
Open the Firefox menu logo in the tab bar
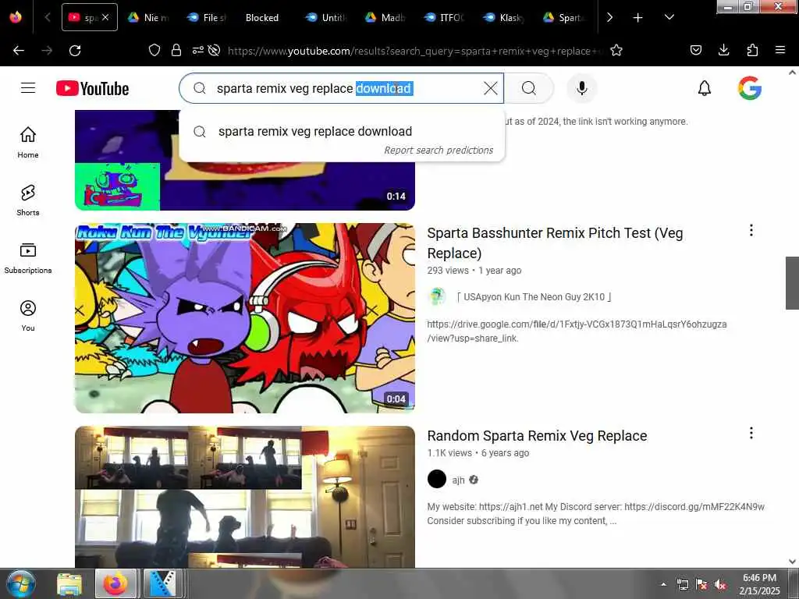pos(16,17)
